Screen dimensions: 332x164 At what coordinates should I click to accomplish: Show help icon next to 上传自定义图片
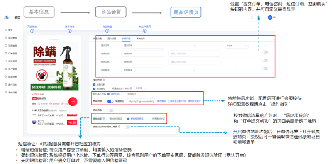pos(185,101)
